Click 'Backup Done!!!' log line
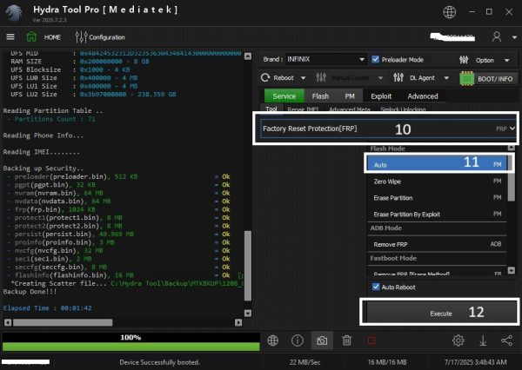This screenshot has width=522, height=370. tap(30, 291)
